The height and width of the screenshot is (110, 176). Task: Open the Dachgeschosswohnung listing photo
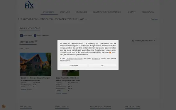(35, 64)
